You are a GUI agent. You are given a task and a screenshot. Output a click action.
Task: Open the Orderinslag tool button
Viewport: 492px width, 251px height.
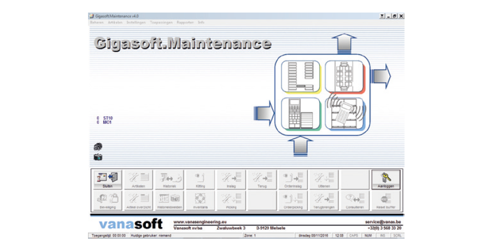(293, 180)
